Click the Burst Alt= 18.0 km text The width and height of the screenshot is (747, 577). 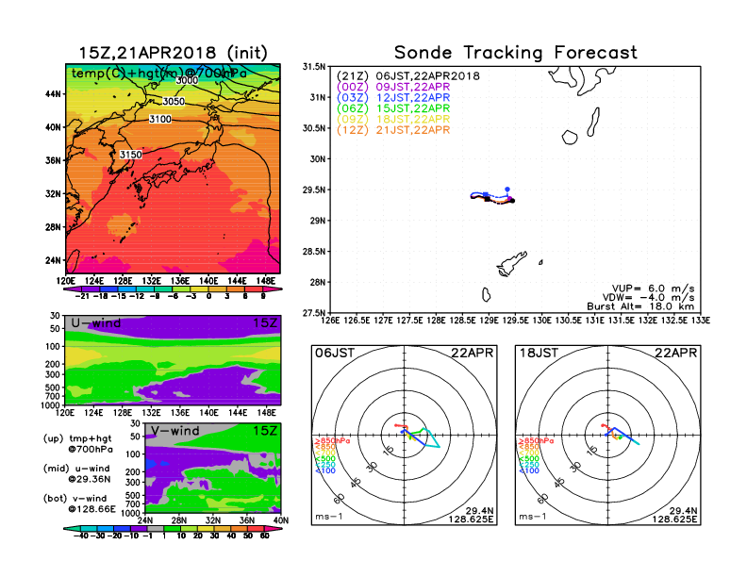point(640,306)
